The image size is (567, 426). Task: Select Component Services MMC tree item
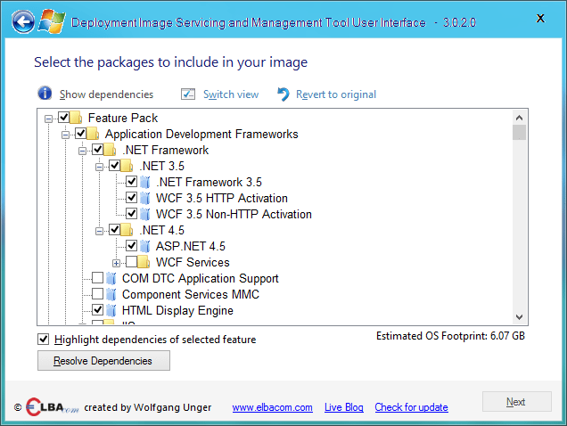(x=190, y=294)
